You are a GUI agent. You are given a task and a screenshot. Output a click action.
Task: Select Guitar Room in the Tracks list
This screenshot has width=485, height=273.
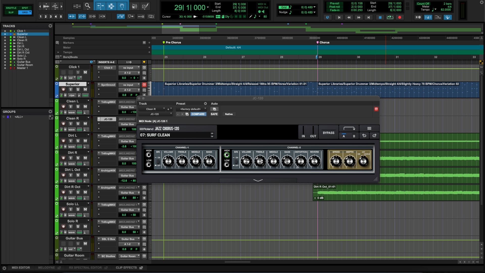[x=25, y=65]
